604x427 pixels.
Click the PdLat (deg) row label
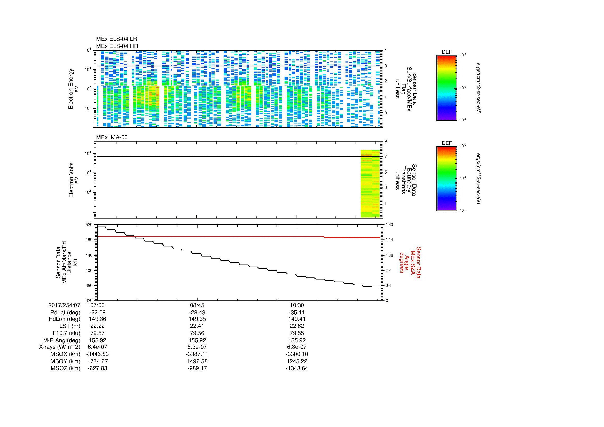tap(65, 313)
